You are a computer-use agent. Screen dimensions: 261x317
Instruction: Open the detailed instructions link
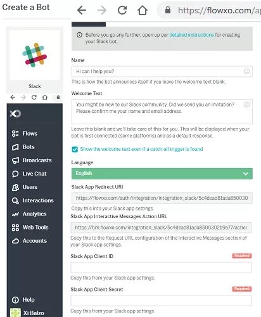(191, 35)
